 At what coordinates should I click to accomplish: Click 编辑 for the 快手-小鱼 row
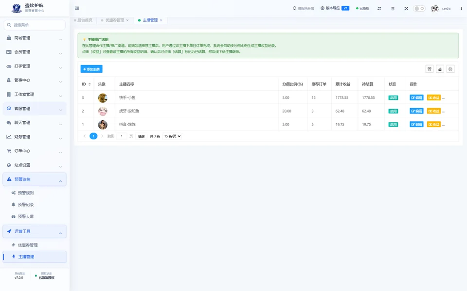[x=417, y=97]
